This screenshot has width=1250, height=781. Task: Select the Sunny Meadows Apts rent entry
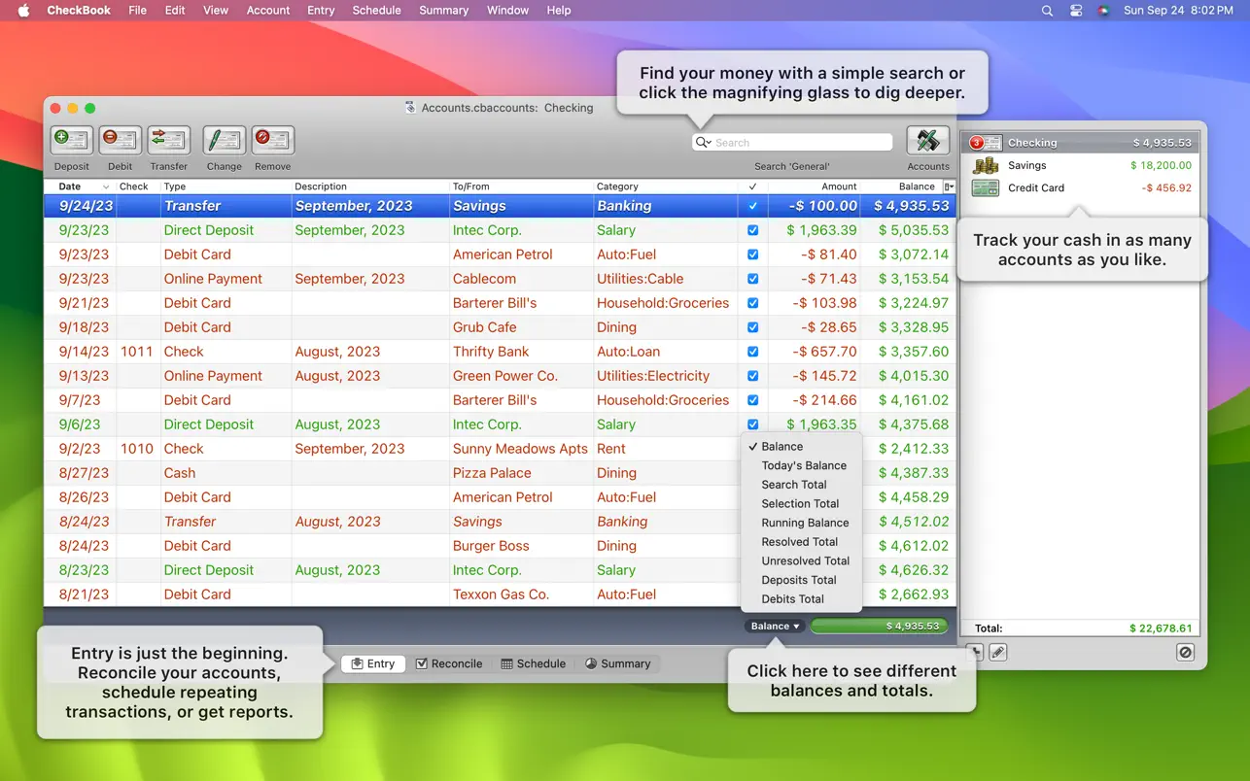pyautogui.click(x=500, y=449)
